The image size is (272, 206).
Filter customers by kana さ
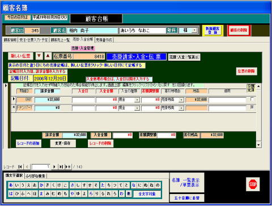point(72,185)
